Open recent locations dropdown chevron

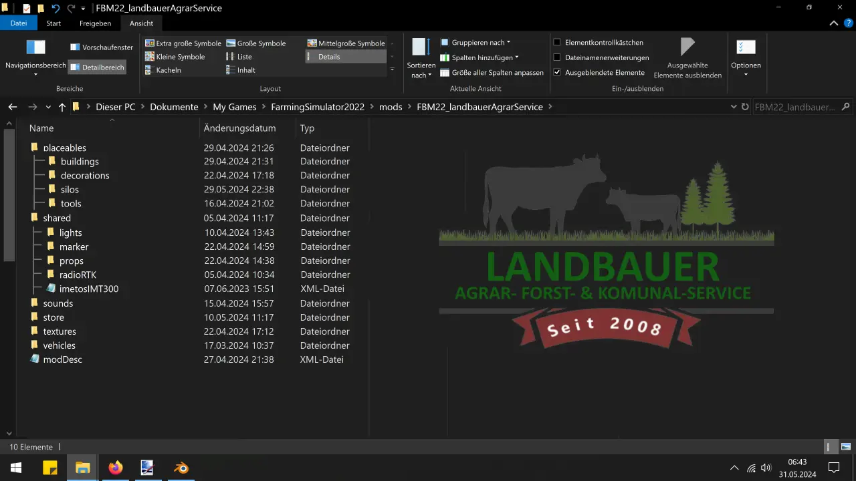pos(48,107)
